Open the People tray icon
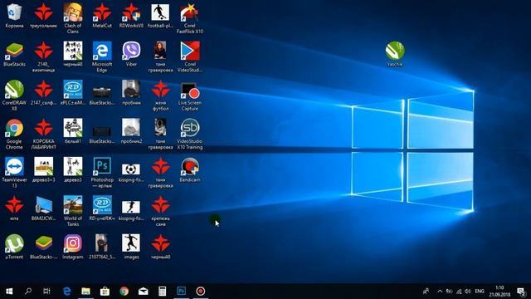531x299 pixels. (x=426, y=292)
